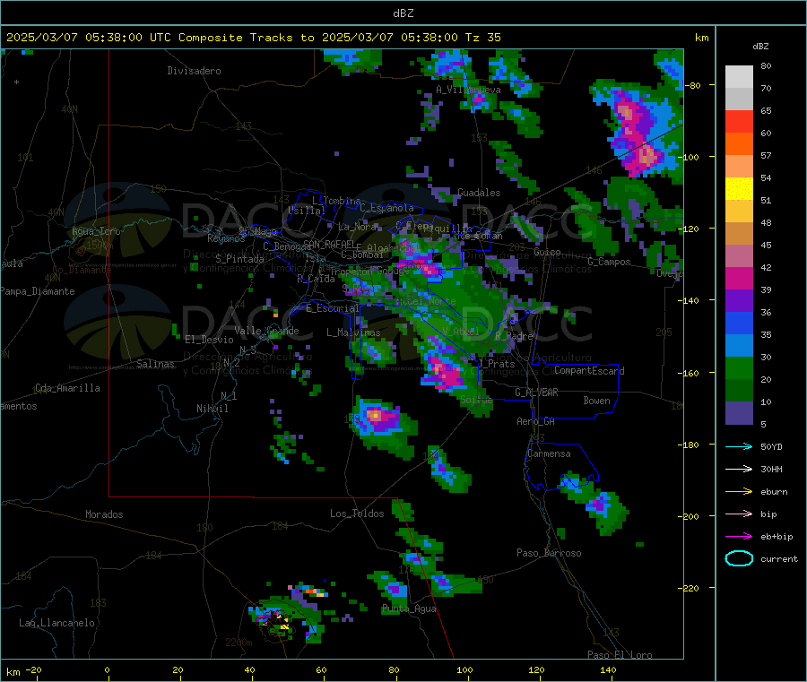807x682 pixels.
Task: Click the 'current' legend label
Action: pyautogui.click(x=779, y=559)
